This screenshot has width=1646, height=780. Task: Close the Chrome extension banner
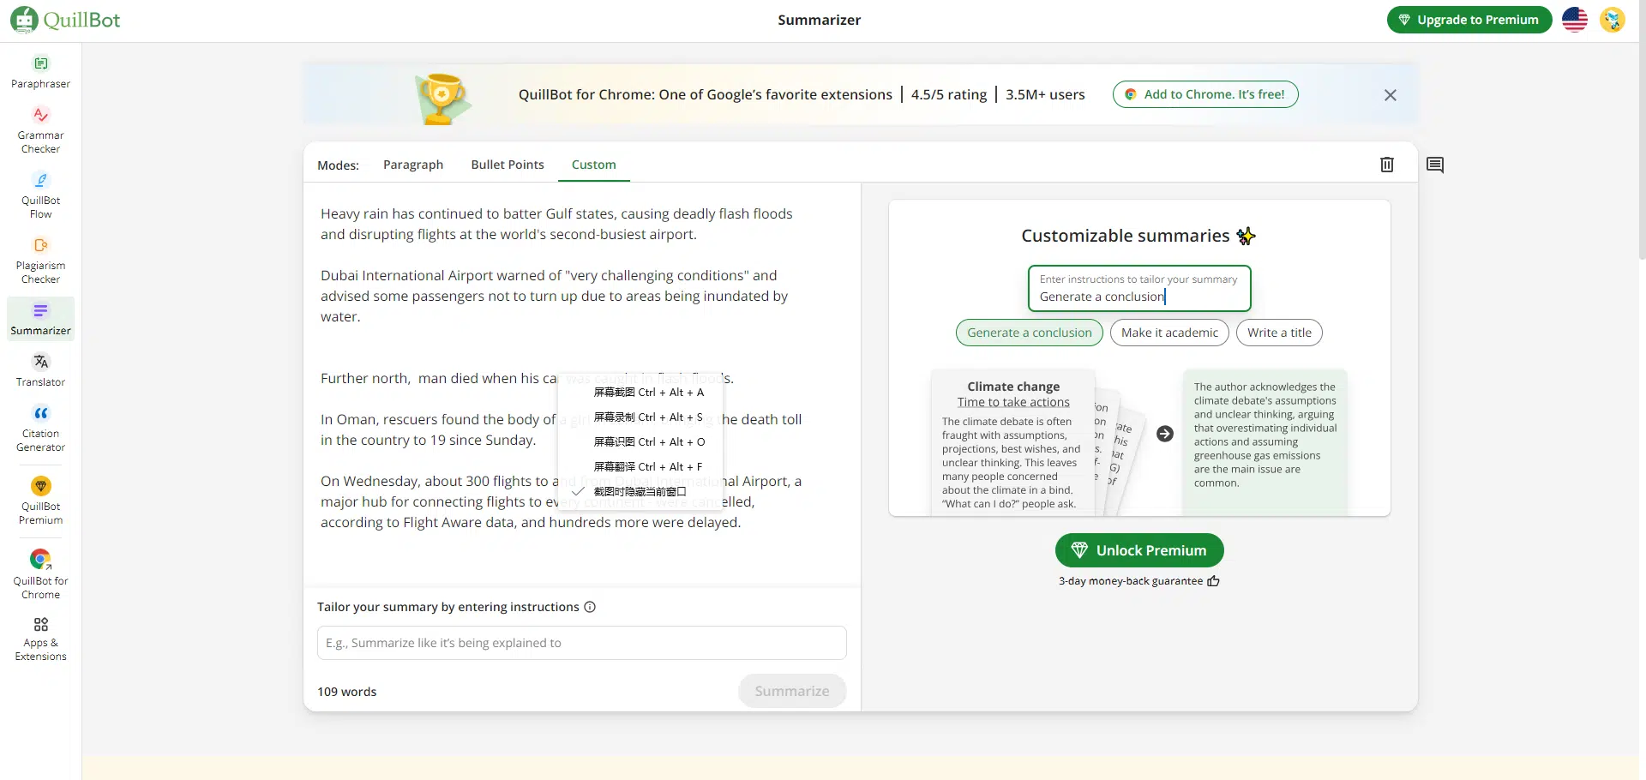click(x=1391, y=95)
